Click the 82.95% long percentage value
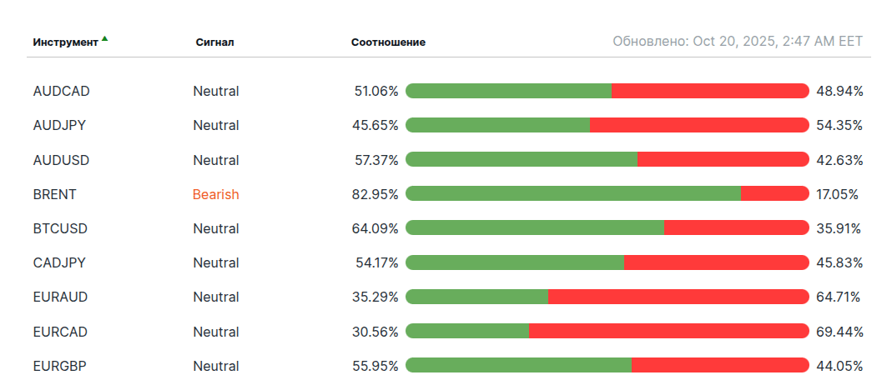Screen dimensions: 887x380 coord(375,194)
